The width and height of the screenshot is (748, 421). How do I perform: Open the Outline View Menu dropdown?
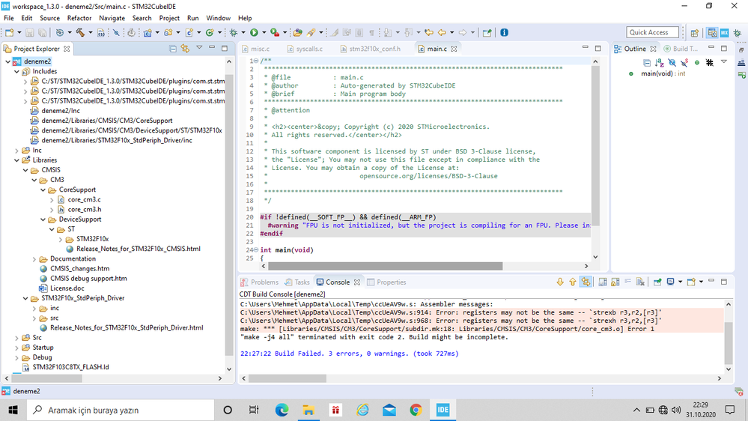(724, 62)
